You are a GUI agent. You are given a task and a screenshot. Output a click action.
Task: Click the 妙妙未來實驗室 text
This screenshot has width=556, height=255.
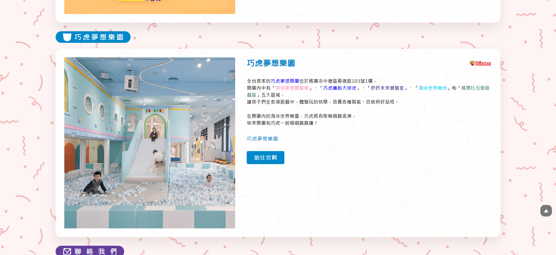pos(387,88)
